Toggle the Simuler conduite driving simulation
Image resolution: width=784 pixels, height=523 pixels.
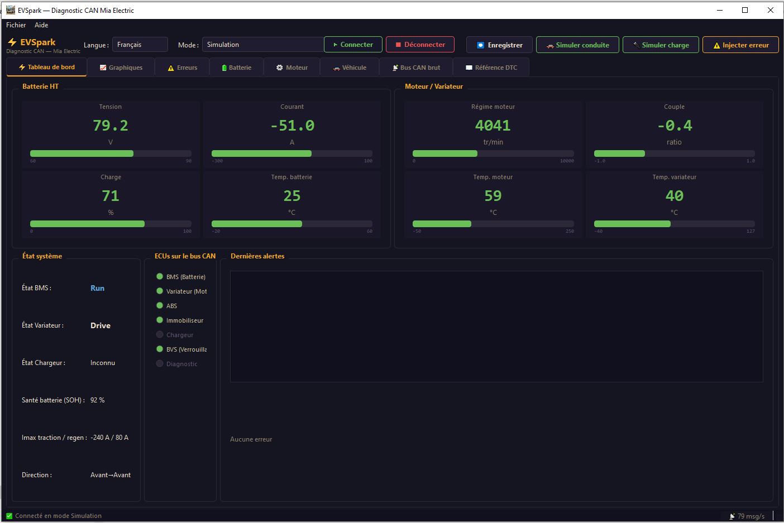(577, 45)
